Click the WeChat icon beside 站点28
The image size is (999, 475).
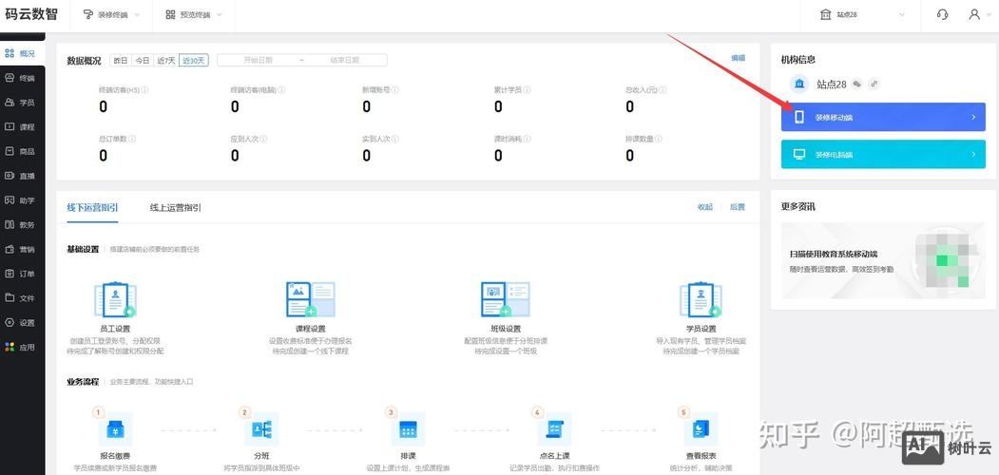[857, 85]
